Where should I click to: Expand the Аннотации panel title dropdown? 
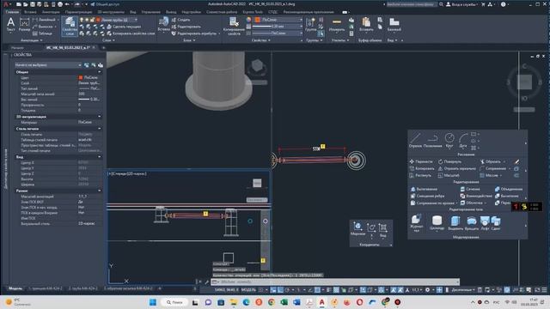click(x=31, y=40)
